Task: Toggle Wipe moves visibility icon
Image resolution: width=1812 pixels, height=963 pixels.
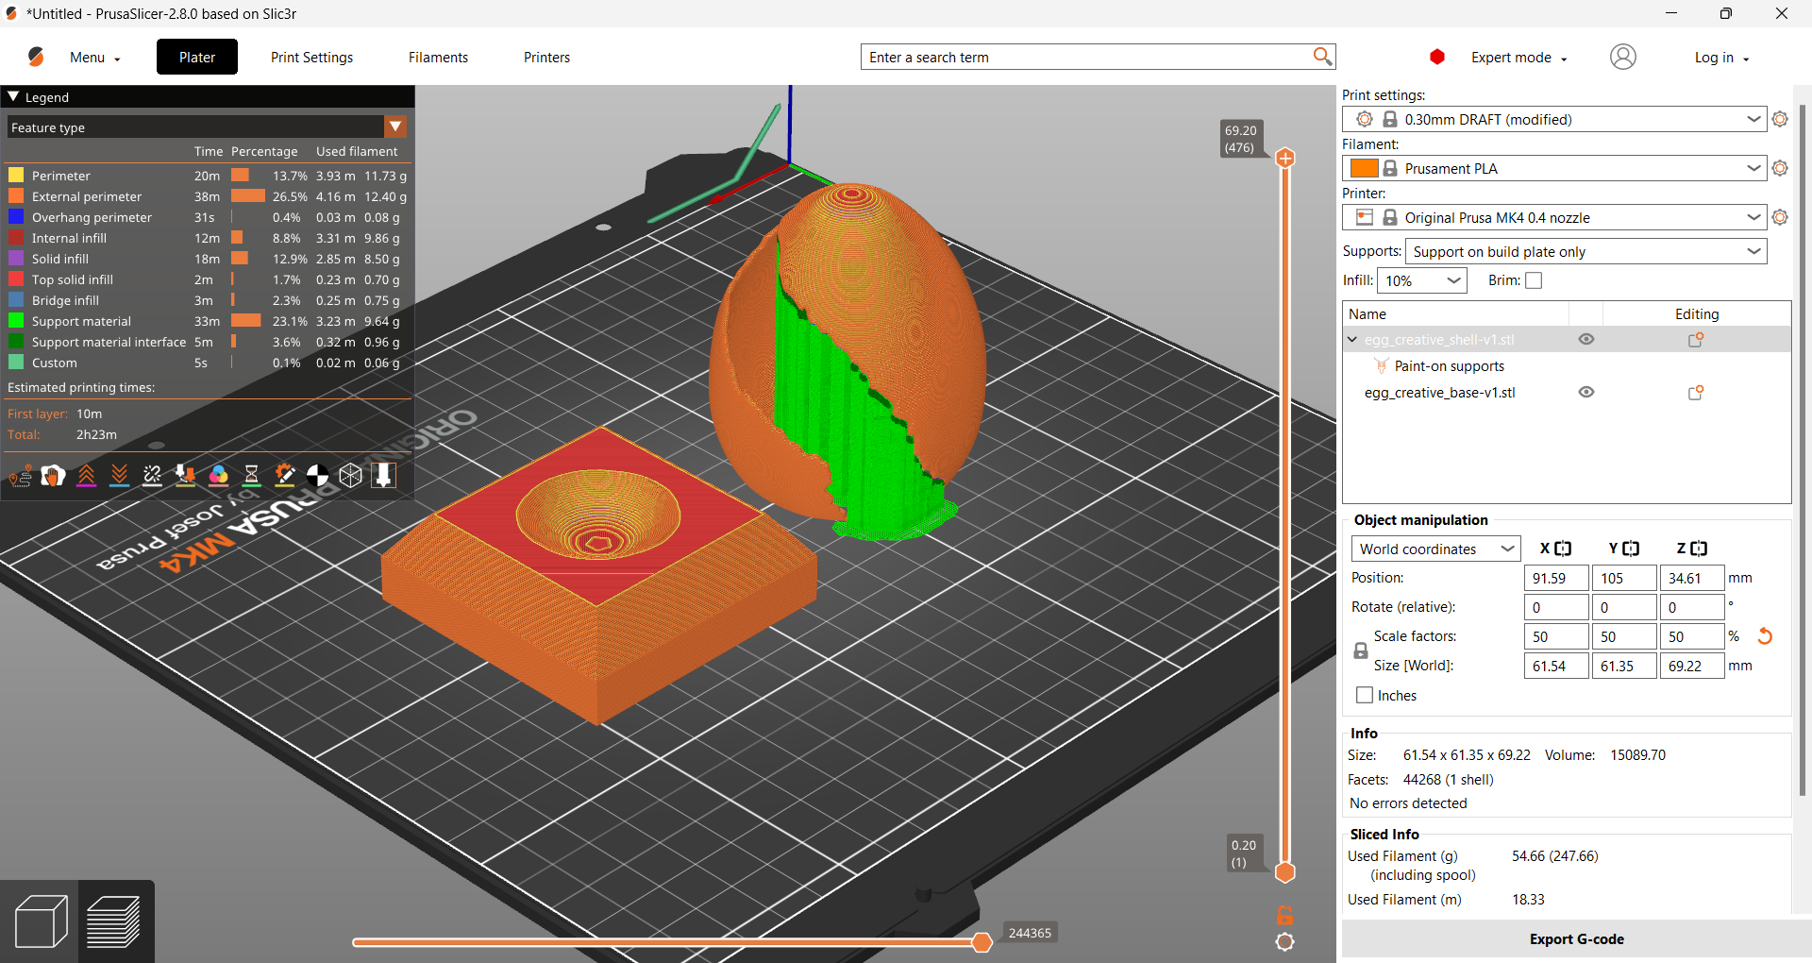Action: click(53, 475)
